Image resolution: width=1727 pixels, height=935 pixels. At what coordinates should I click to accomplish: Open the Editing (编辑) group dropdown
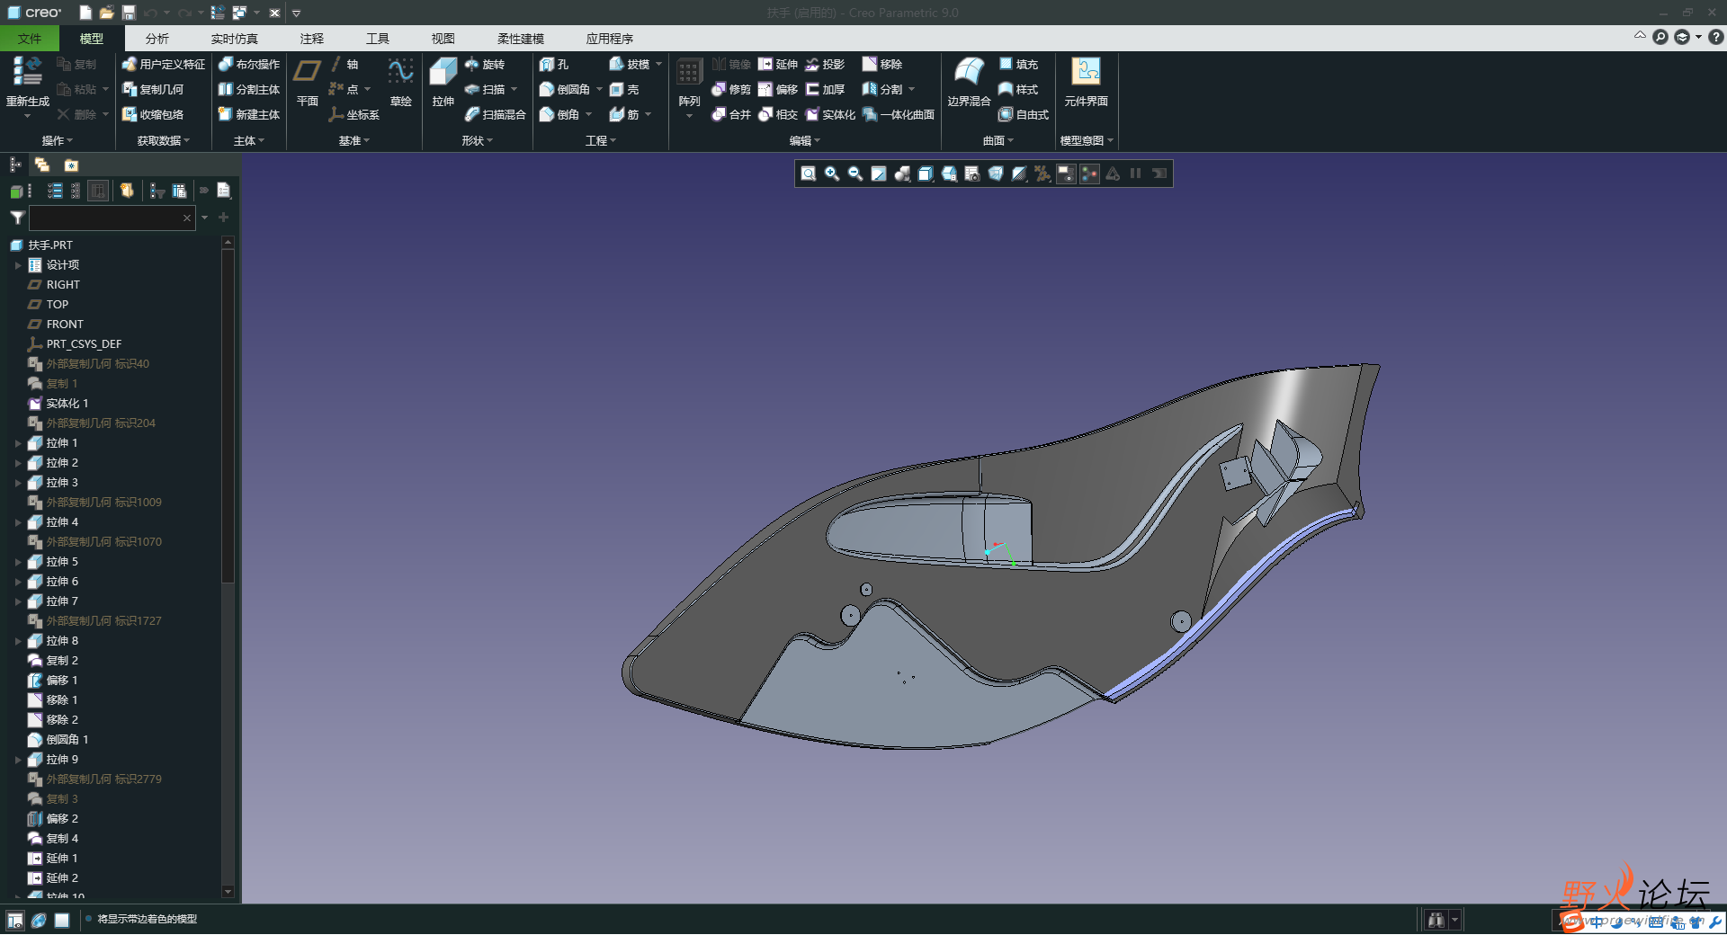click(805, 141)
